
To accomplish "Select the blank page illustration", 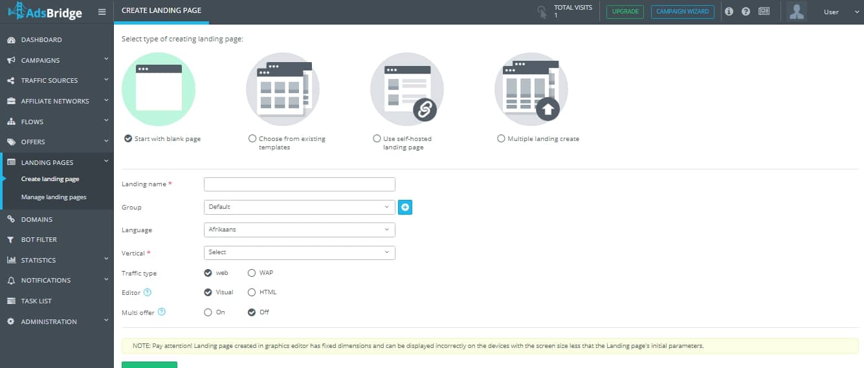I will tap(159, 89).
